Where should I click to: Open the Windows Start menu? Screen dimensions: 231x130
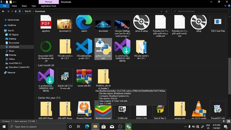click(4, 127)
